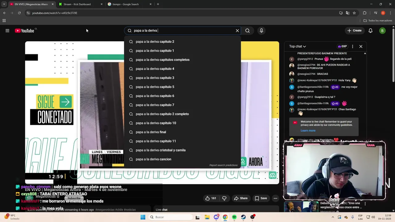
Task: Go back in browser history
Action: (4, 13)
